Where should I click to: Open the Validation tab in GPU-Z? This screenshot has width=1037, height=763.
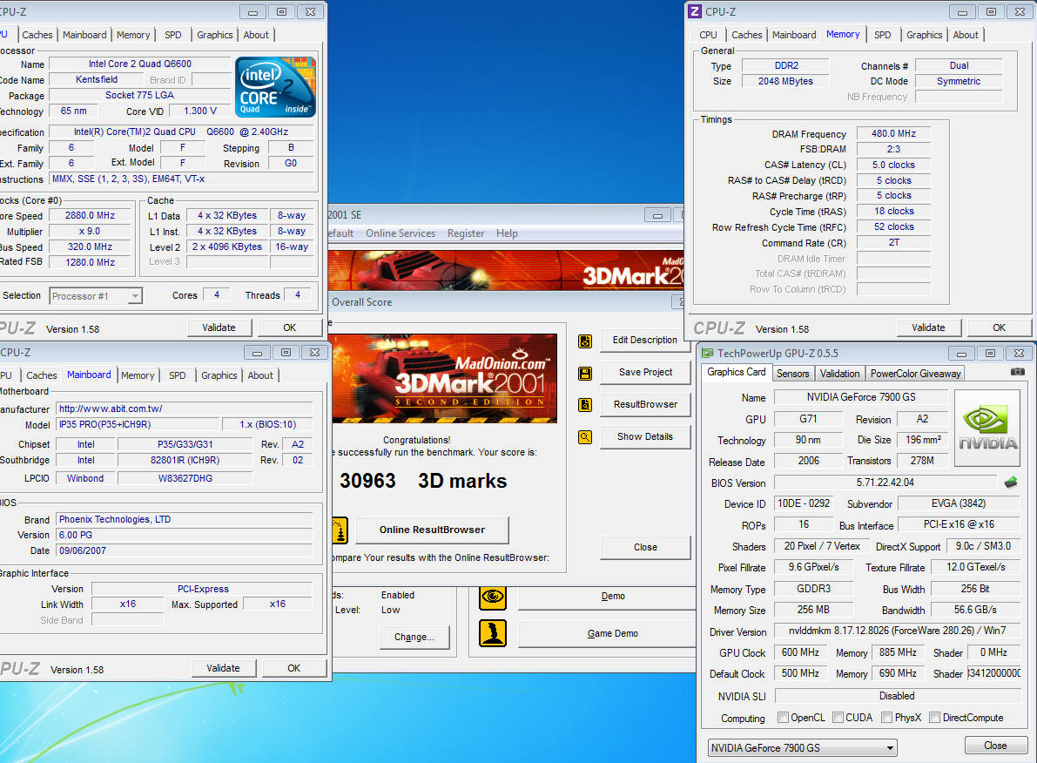point(839,374)
